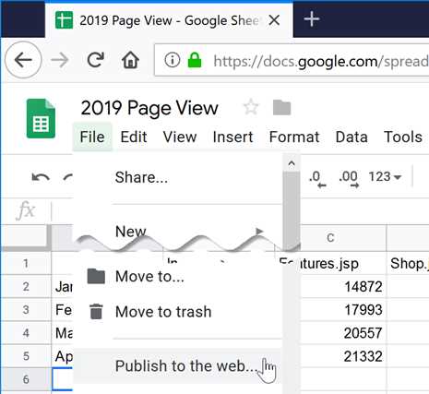This screenshot has width=429, height=394.
Task: Go to the browser home page icon
Action: point(130,60)
